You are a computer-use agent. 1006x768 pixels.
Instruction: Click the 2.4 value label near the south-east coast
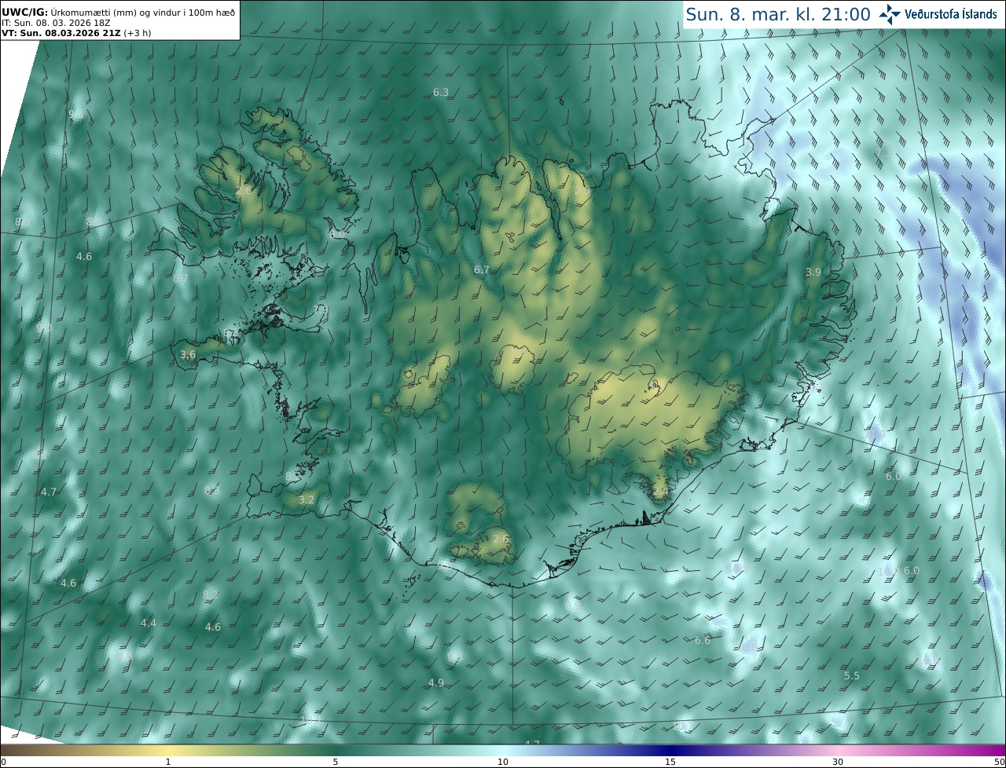(660, 492)
